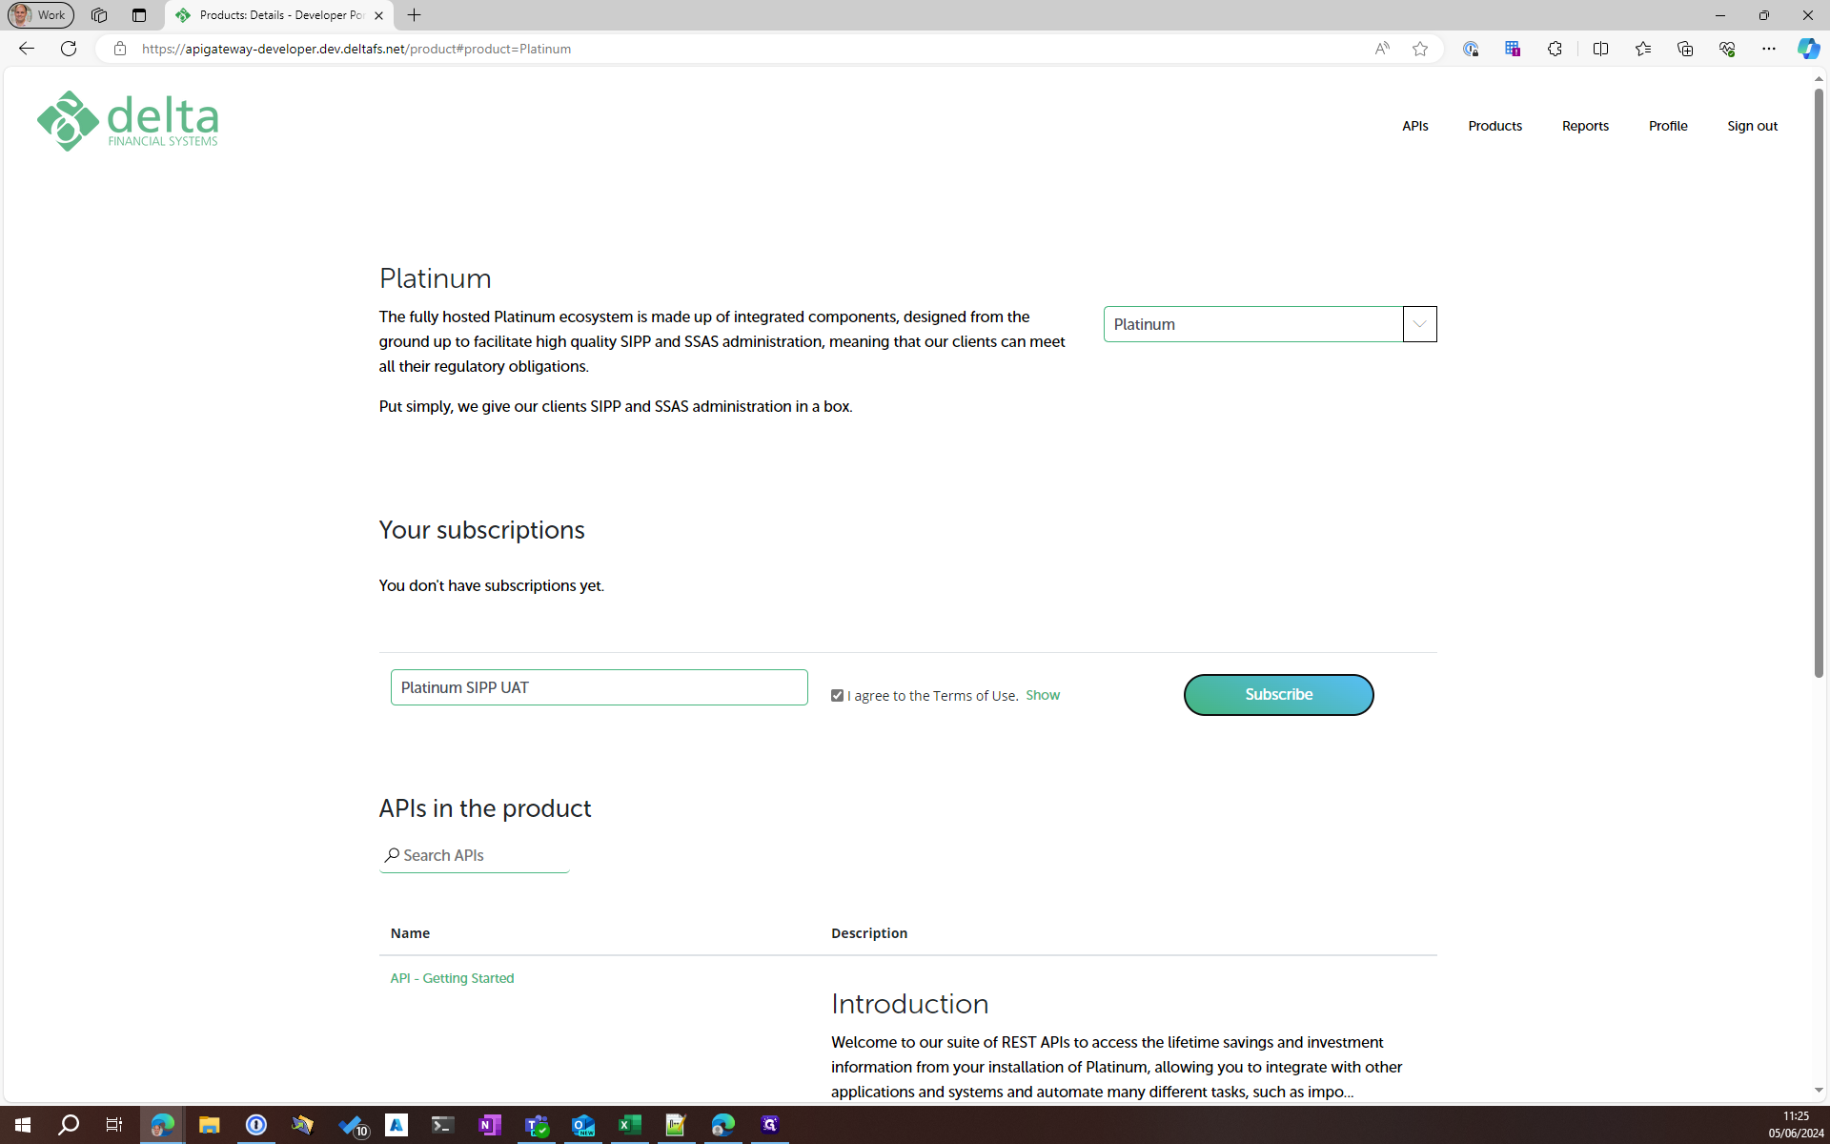This screenshot has width=1830, height=1144.
Task: Click the Subscribe button
Action: 1278,695
